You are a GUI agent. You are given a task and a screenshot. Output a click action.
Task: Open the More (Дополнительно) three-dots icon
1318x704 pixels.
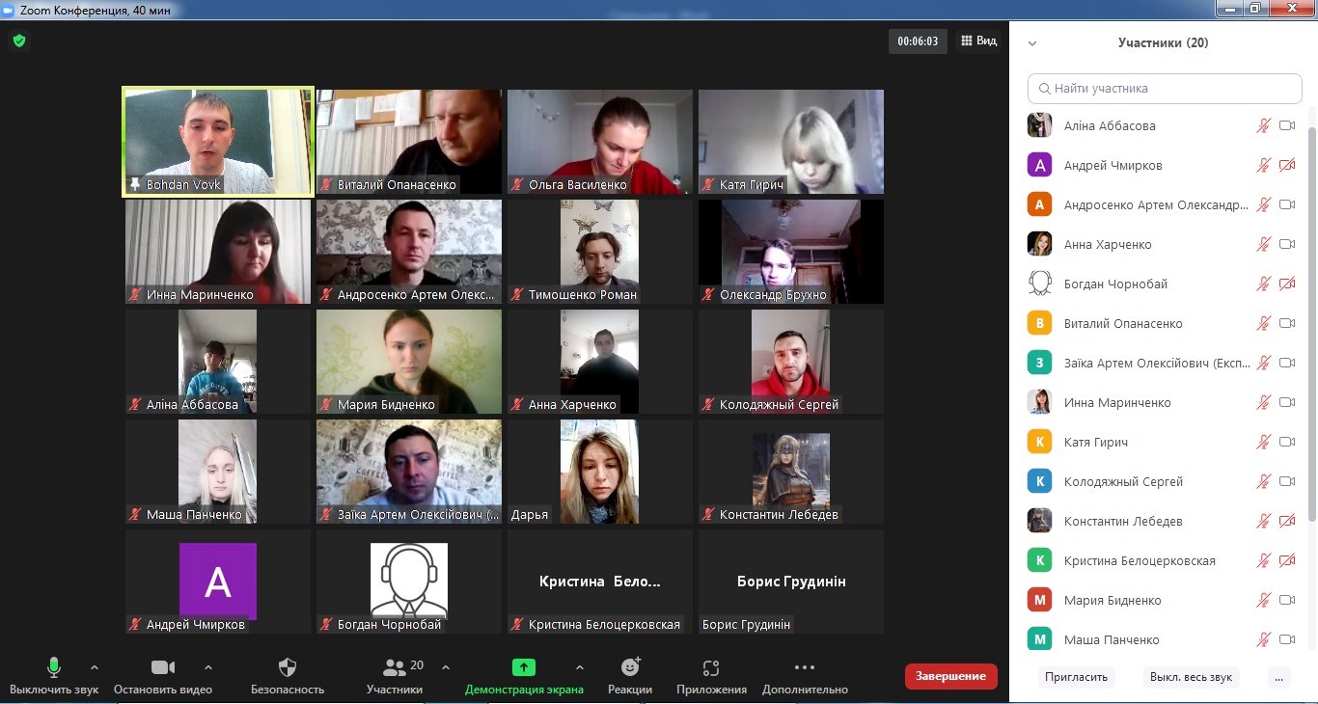[x=804, y=667]
